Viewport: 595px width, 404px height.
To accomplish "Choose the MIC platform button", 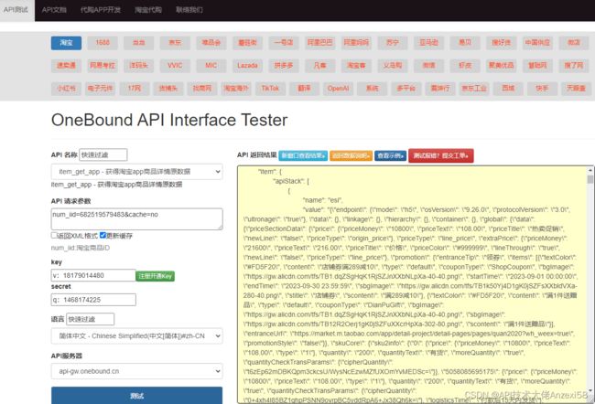I will (x=211, y=66).
